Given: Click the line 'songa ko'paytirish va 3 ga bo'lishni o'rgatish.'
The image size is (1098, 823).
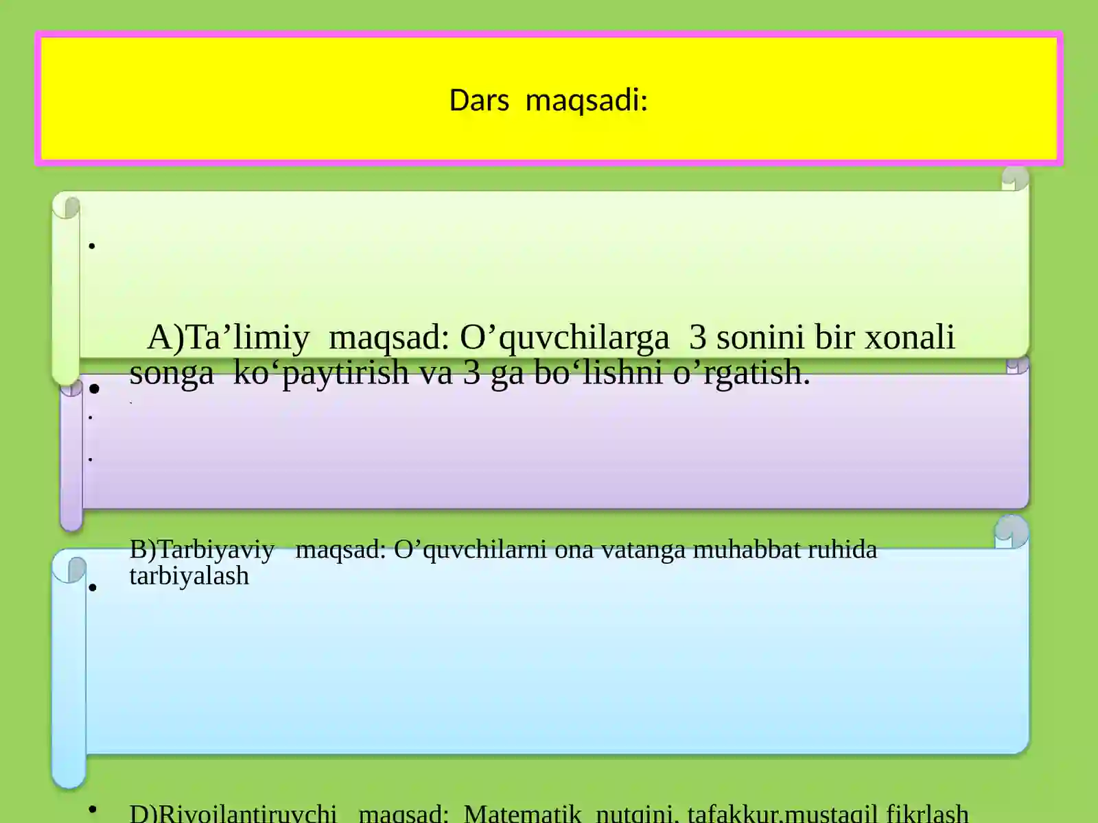Looking at the screenshot, I should [x=470, y=373].
